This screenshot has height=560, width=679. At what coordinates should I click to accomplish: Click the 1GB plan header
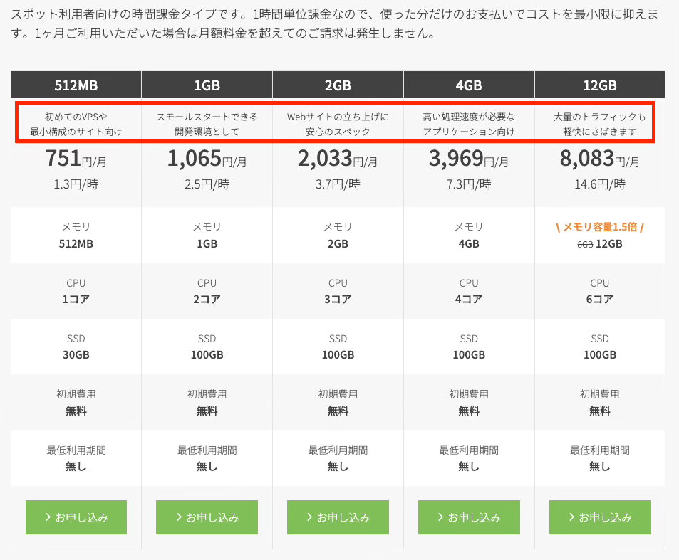tap(206, 84)
